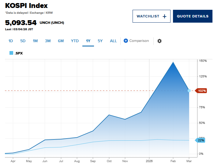Click the plus icon in Watchlist button

[x=164, y=17]
